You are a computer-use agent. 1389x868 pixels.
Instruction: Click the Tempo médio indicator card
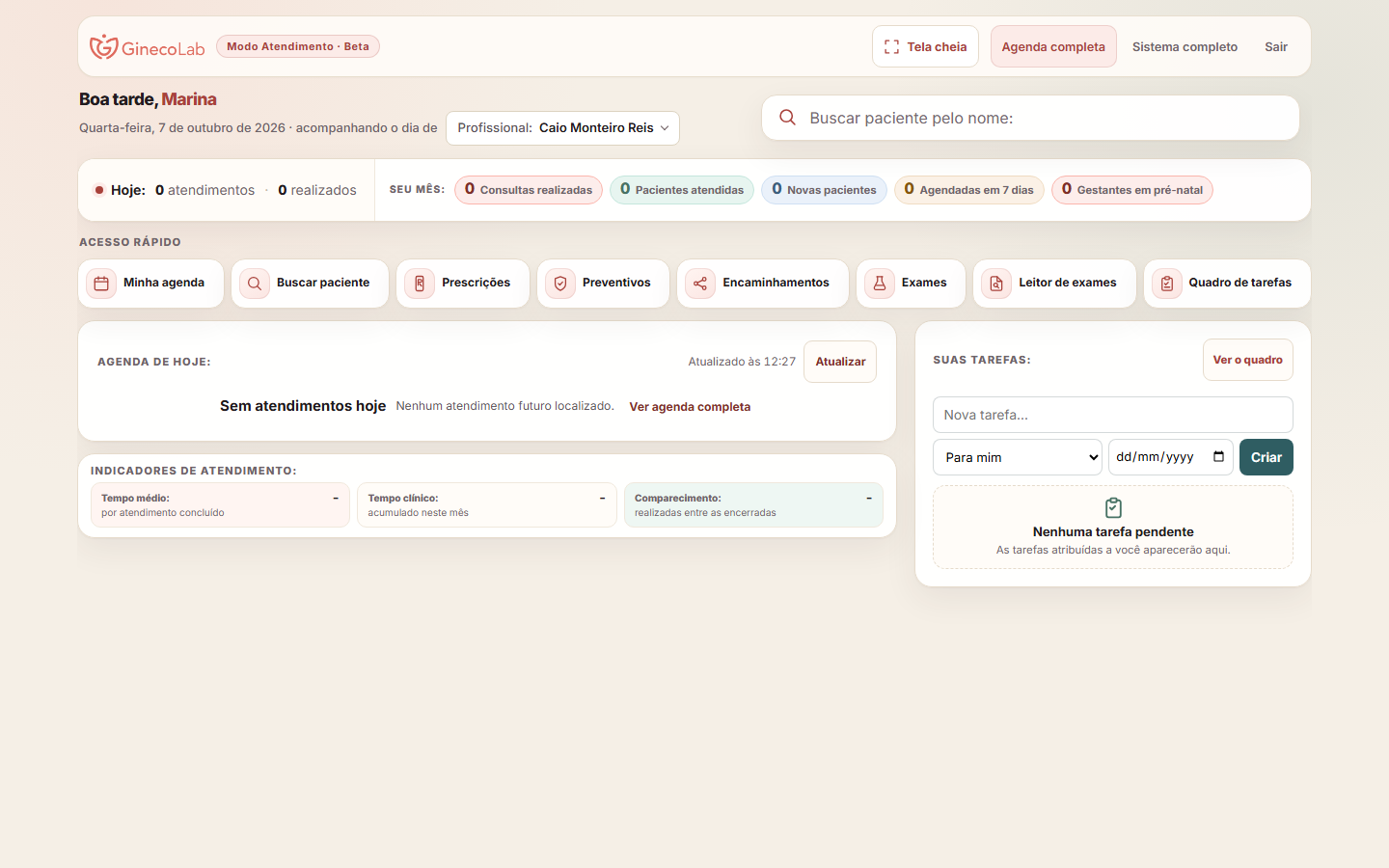pyautogui.click(x=220, y=505)
